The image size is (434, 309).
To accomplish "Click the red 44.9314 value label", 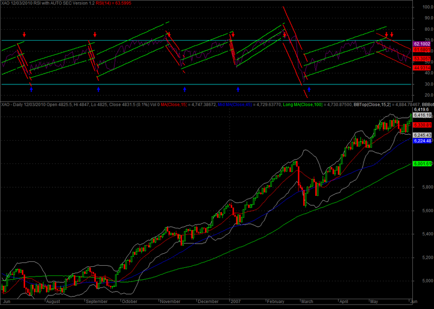I will tap(422, 68).
